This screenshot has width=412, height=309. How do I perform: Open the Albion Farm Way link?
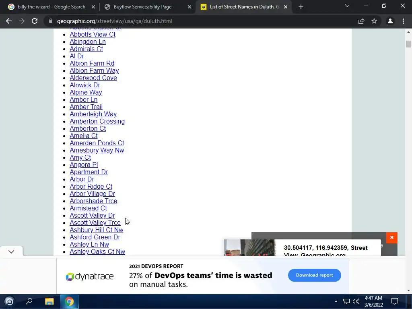(94, 71)
